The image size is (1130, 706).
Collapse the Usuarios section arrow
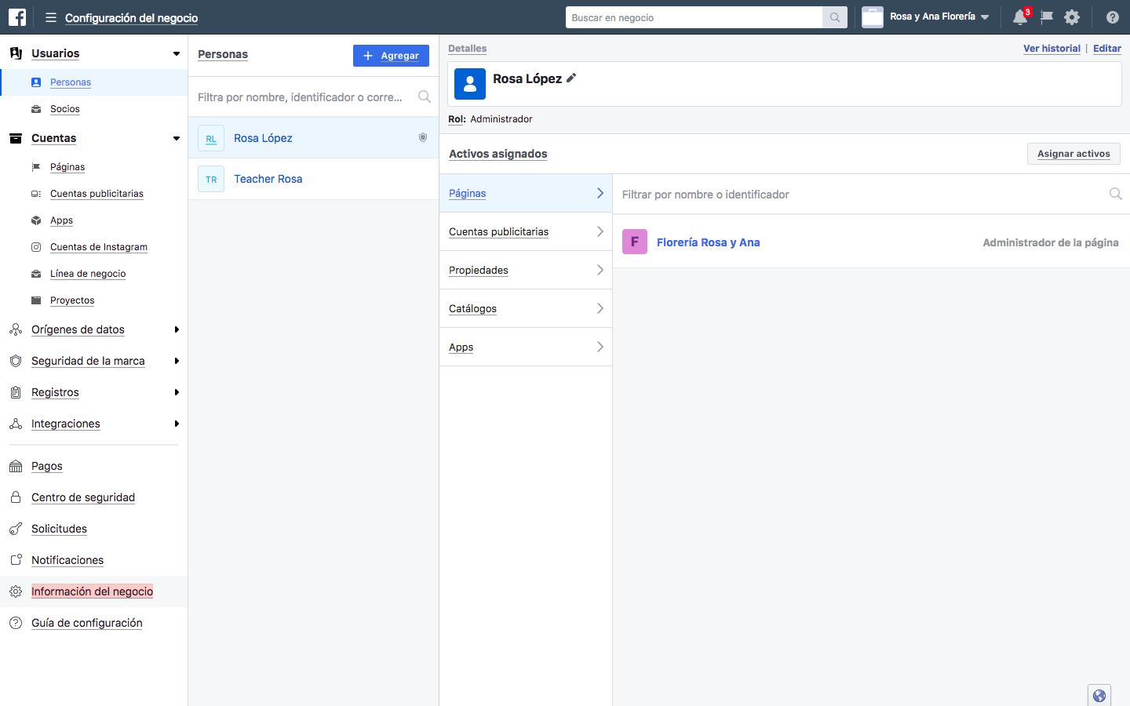[x=177, y=53]
